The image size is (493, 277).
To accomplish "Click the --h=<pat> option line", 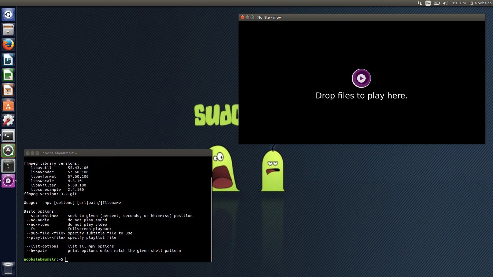I will pyautogui.click(x=103, y=251).
